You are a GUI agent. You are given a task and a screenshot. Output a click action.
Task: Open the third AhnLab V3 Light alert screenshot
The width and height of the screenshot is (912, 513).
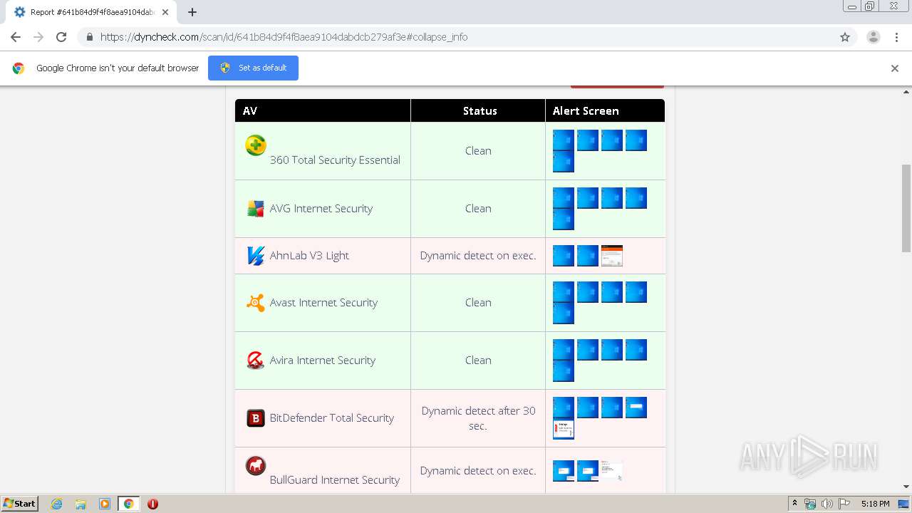611,256
